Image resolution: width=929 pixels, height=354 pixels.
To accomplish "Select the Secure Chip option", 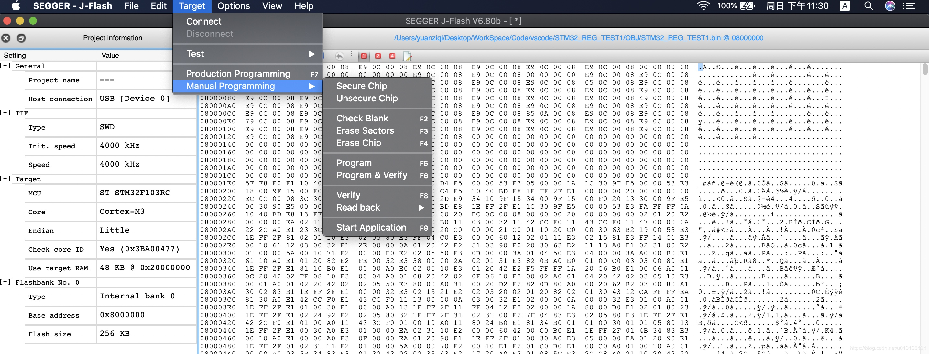I will (362, 86).
